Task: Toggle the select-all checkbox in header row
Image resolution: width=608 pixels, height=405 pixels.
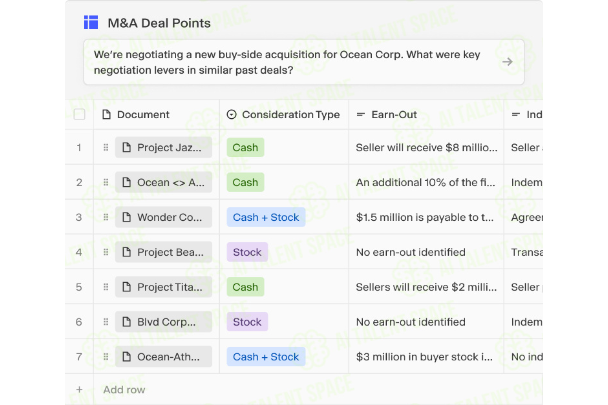Action: (79, 115)
